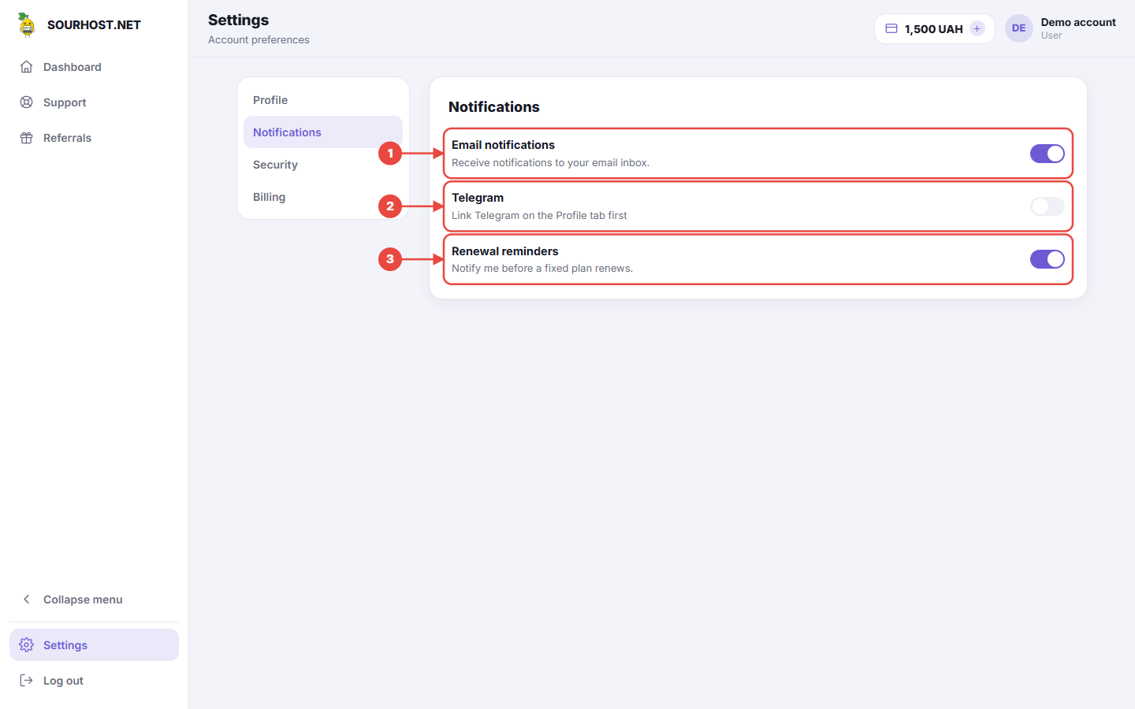Click the Settings gear icon in sidebar

(27, 645)
